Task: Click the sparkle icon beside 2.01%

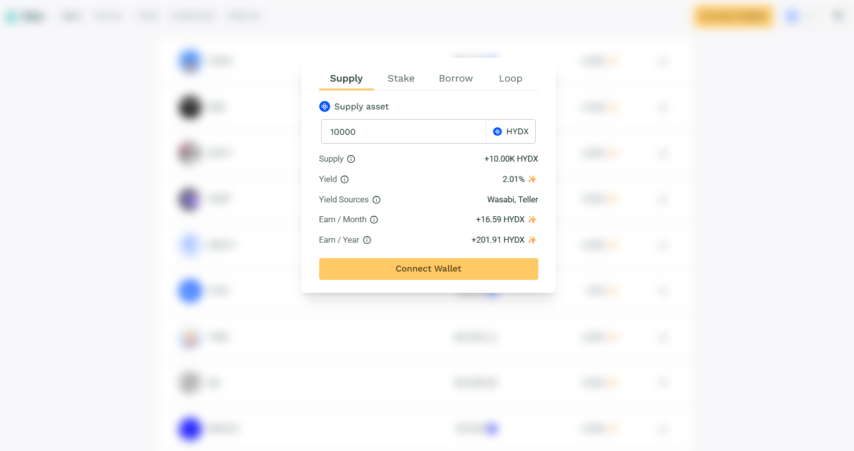Action: pyautogui.click(x=532, y=179)
